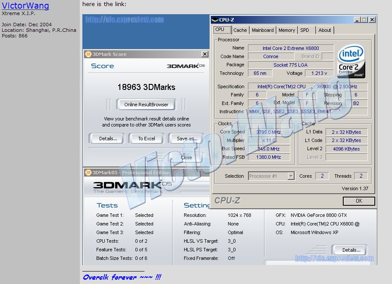Open the Mainboard tab in CPU-Z
This screenshot has width=392, height=284.
pos(263,30)
